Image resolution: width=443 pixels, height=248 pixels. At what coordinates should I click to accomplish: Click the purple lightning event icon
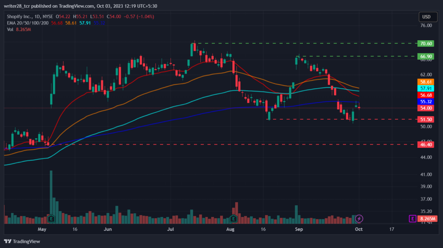[x=359, y=219]
